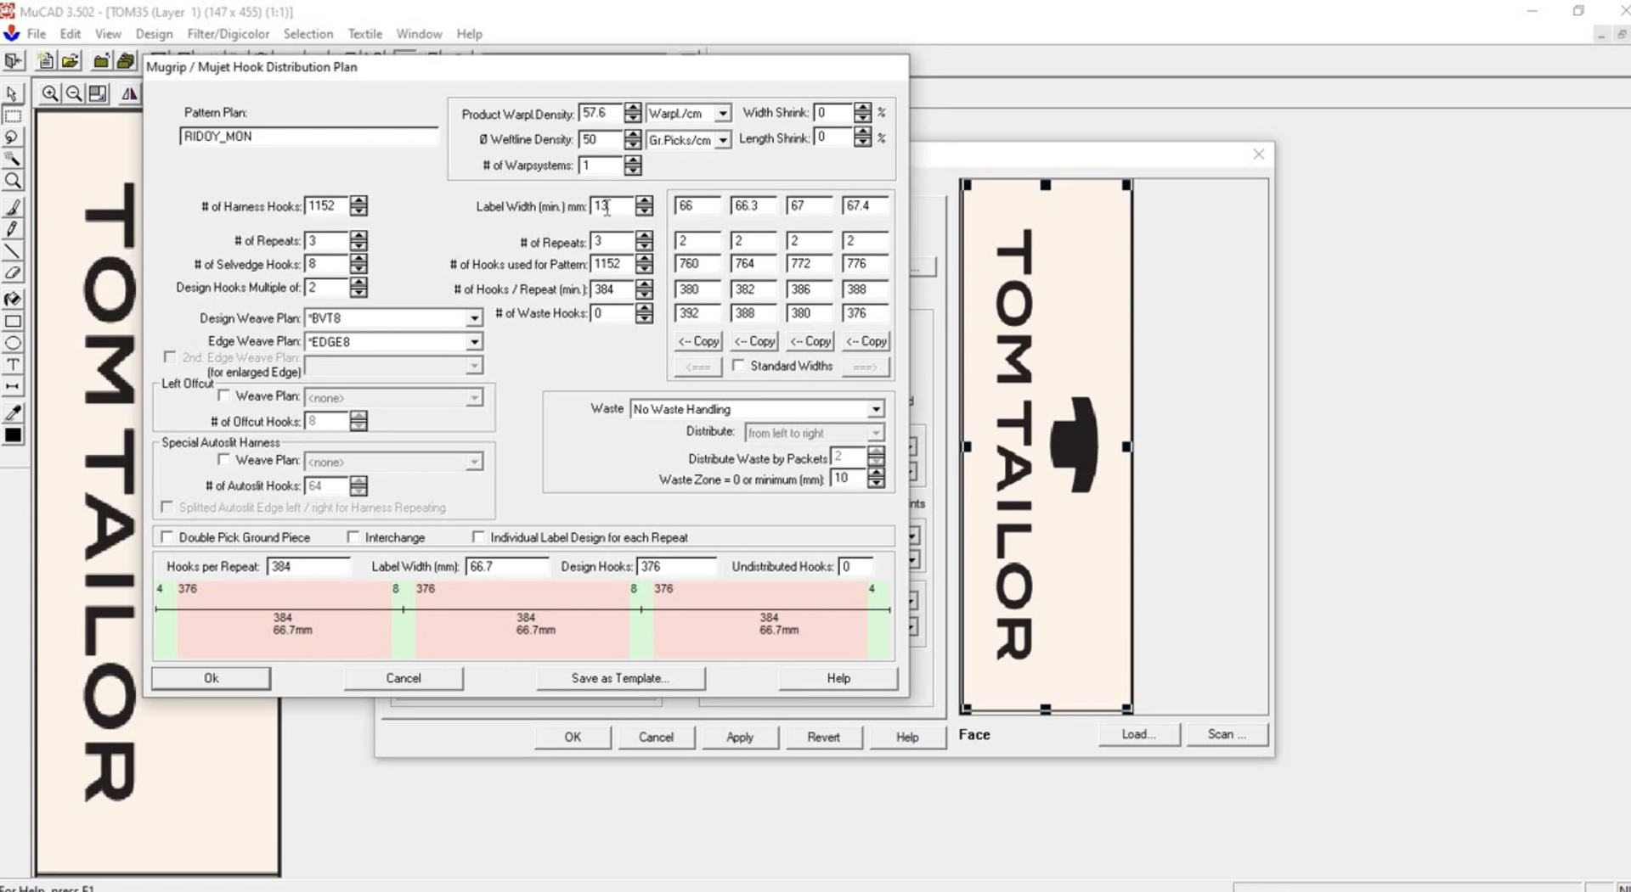Screen dimensions: 1631x892
Task: Select the pencil tool
Action: coord(13,229)
